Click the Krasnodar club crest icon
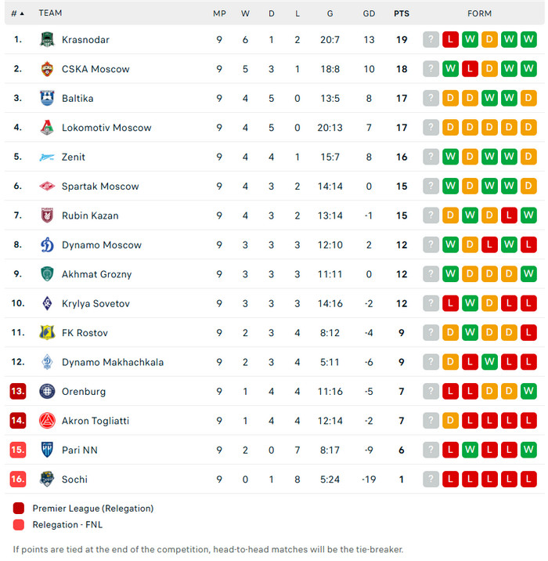The image size is (548, 561). point(47,40)
